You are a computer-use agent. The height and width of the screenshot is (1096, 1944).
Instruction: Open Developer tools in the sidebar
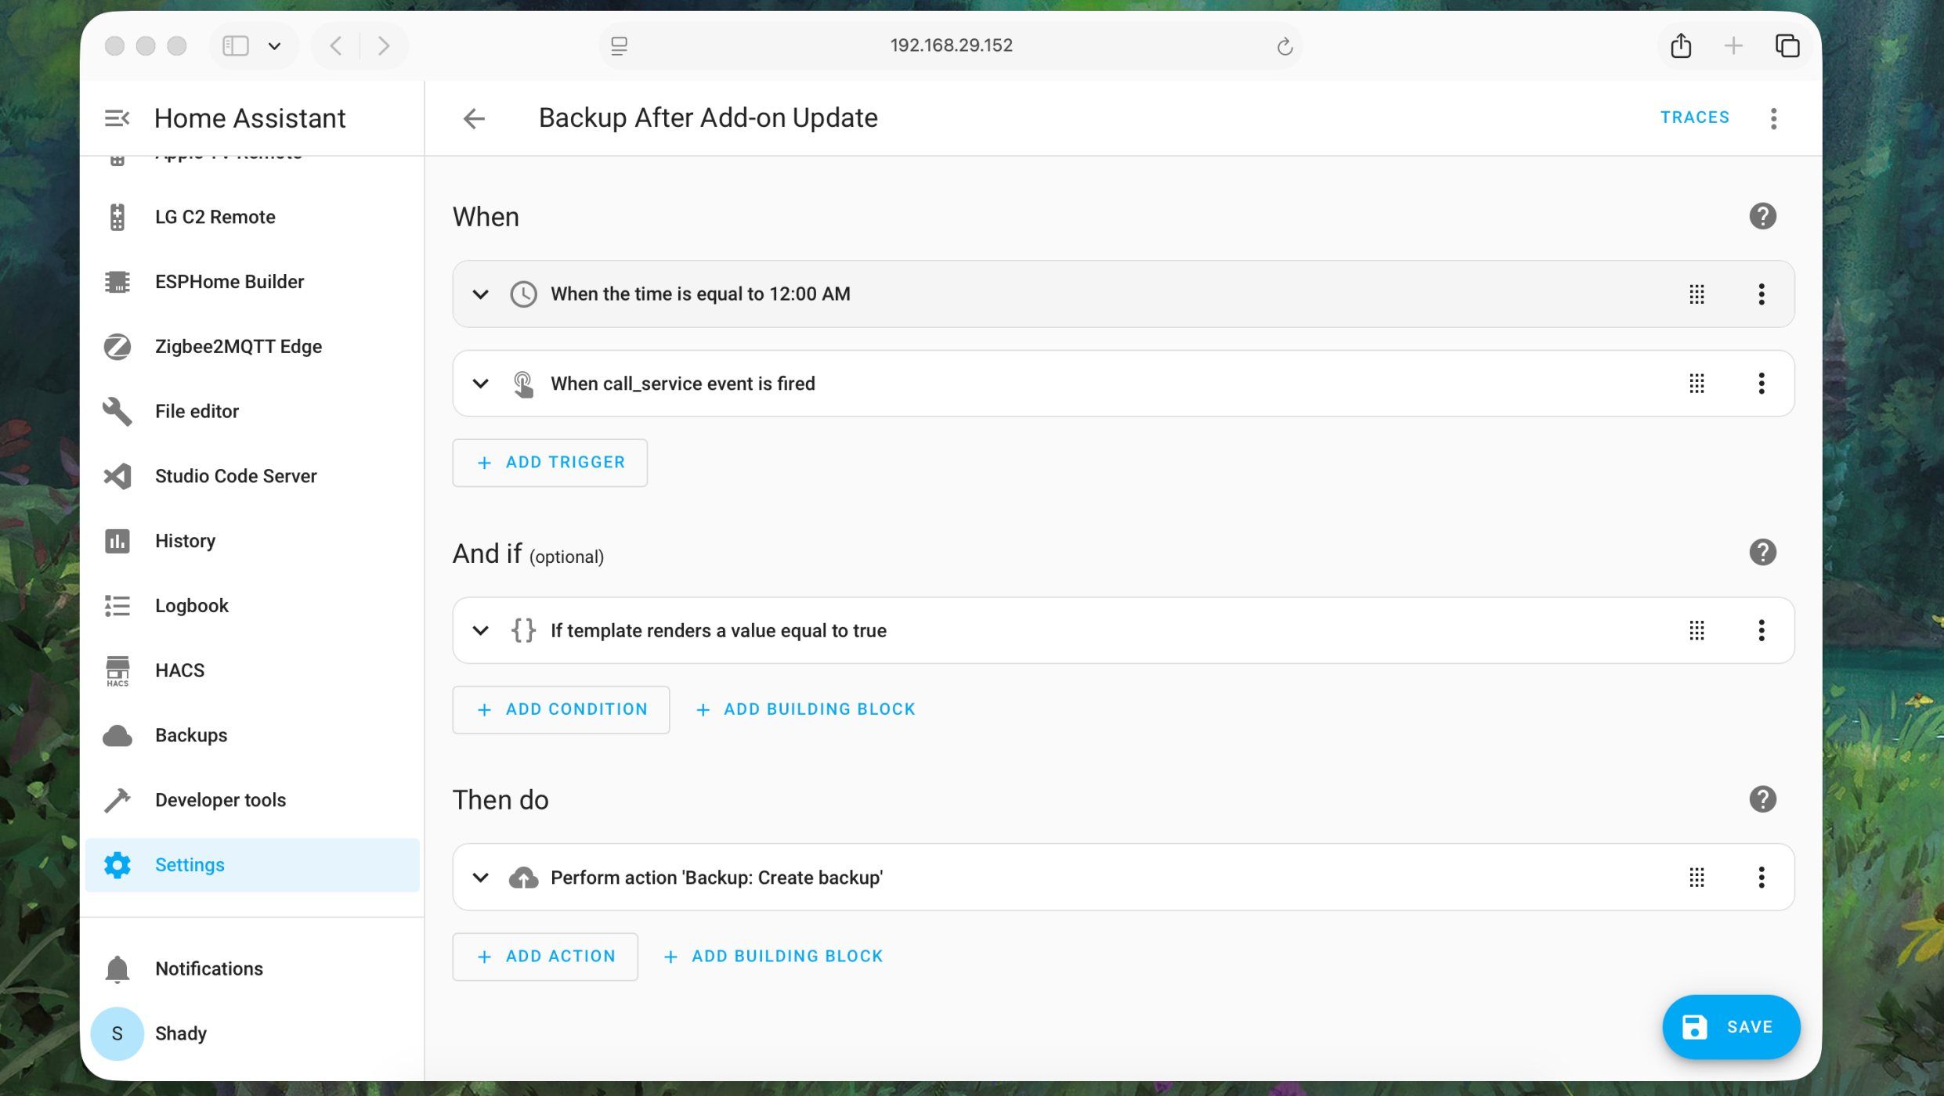[x=252, y=800]
